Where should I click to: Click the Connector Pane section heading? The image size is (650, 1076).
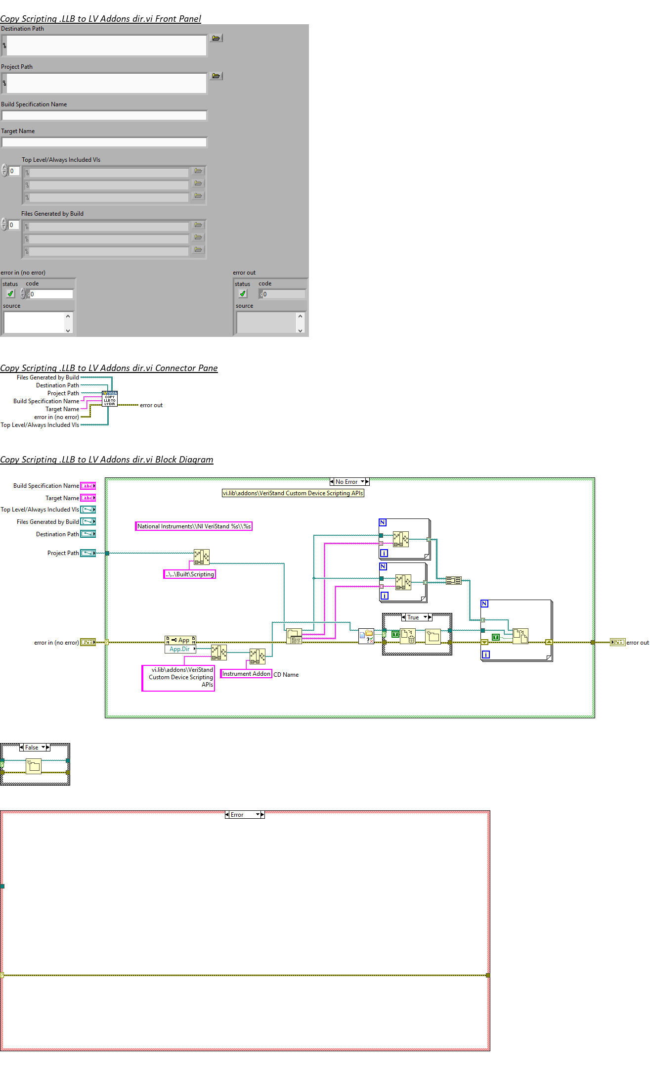click(109, 368)
